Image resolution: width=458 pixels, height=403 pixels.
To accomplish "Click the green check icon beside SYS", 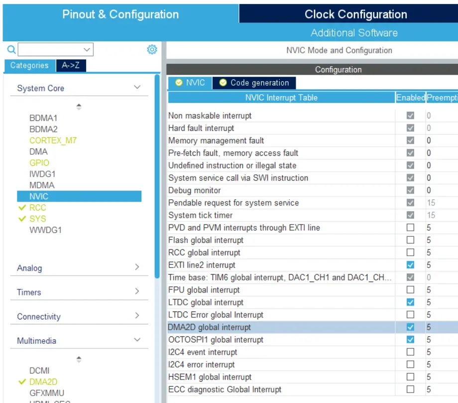I will (x=22, y=219).
